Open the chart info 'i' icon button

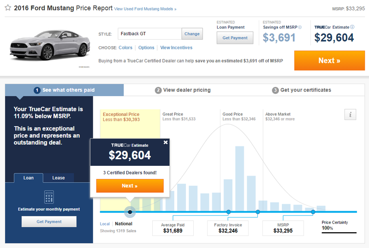pos(350,115)
